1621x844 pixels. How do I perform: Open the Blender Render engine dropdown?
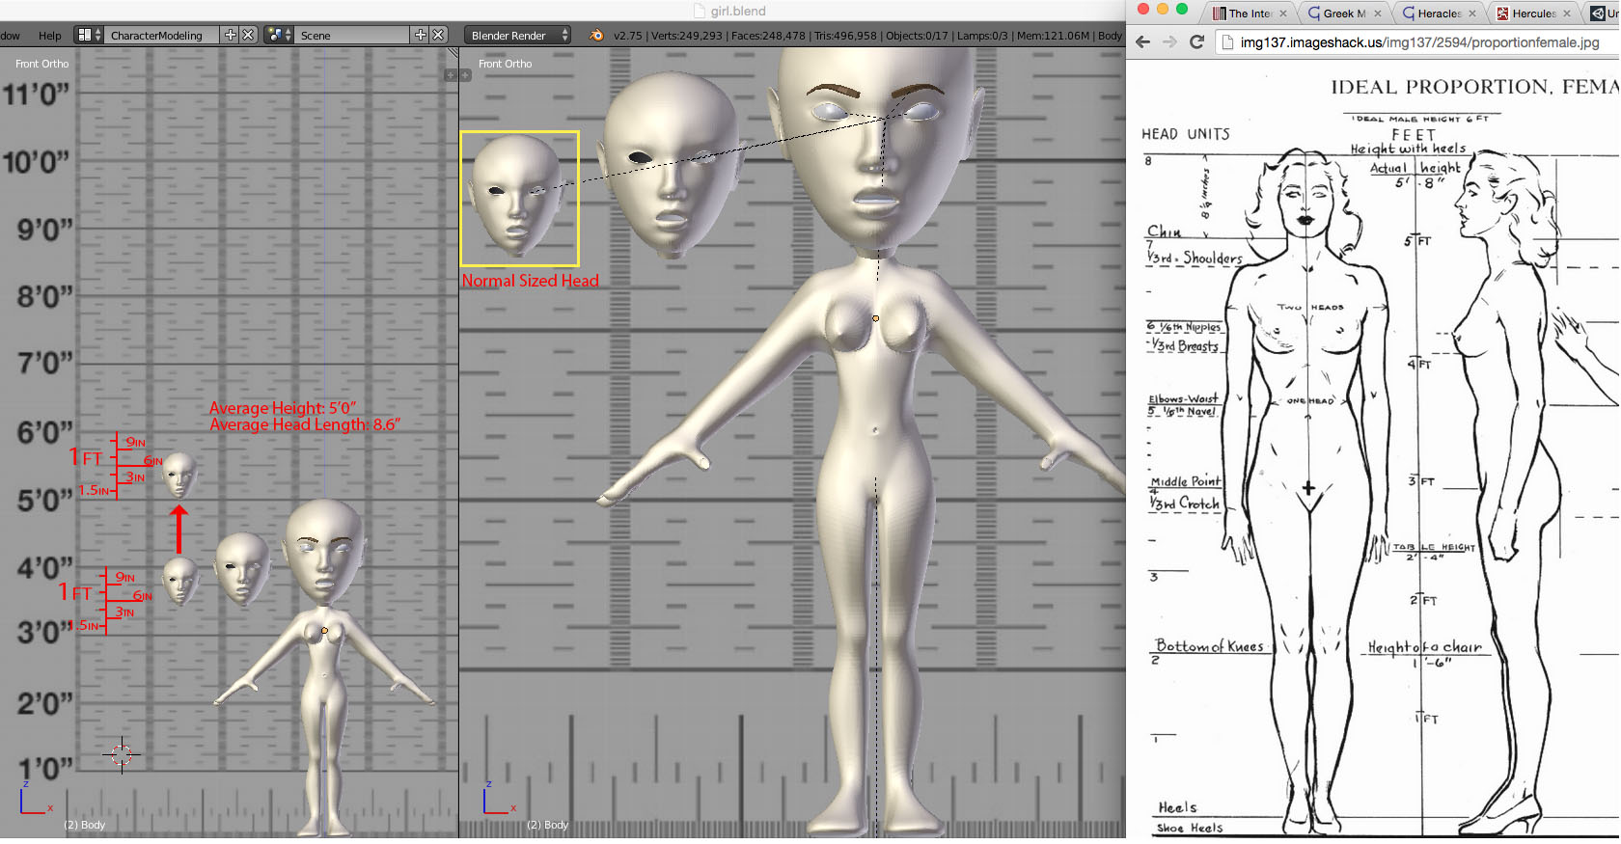[517, 35]
